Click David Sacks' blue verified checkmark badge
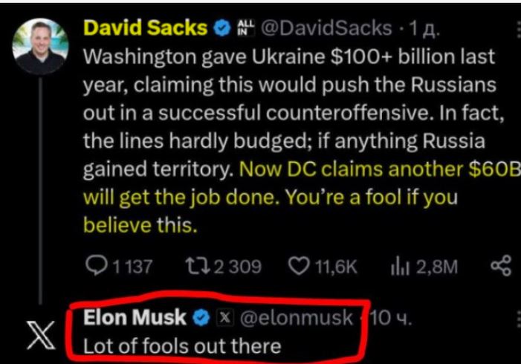 (221, 27)
